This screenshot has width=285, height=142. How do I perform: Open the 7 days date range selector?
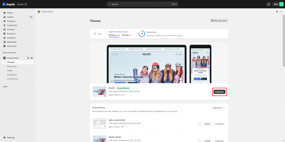[x=98, y=34]
